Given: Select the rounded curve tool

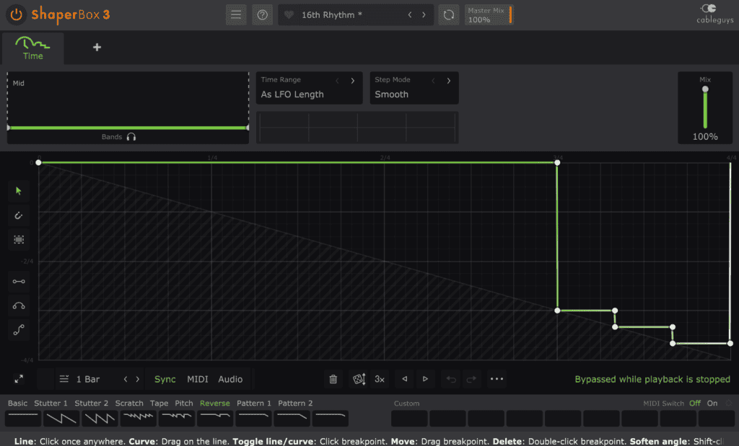Looking at the screenshot, I should coord(18,305).
